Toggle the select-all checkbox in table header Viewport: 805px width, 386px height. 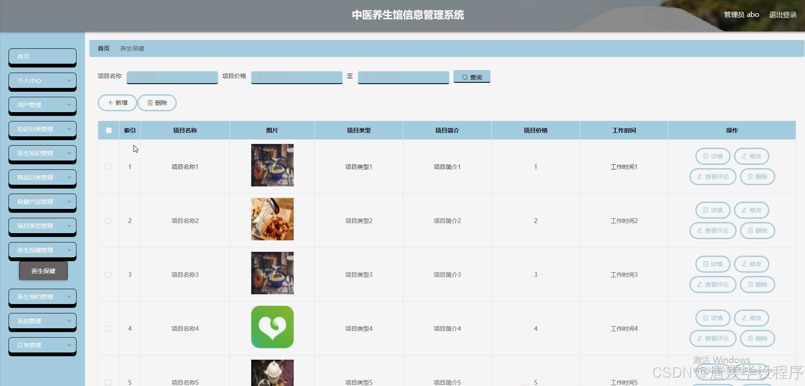click(109, 130)
